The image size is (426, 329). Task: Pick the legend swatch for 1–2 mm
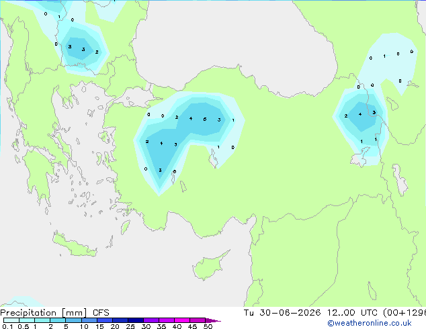click(42, 320)
